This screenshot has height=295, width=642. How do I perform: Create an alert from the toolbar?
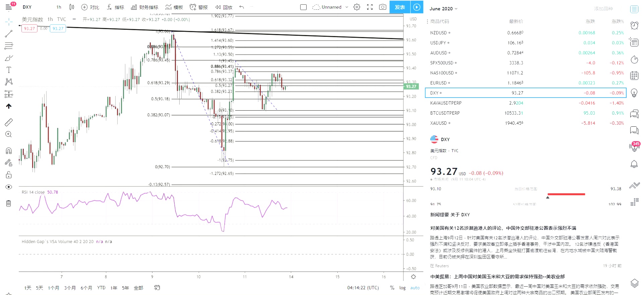click(x=199, y=7)
